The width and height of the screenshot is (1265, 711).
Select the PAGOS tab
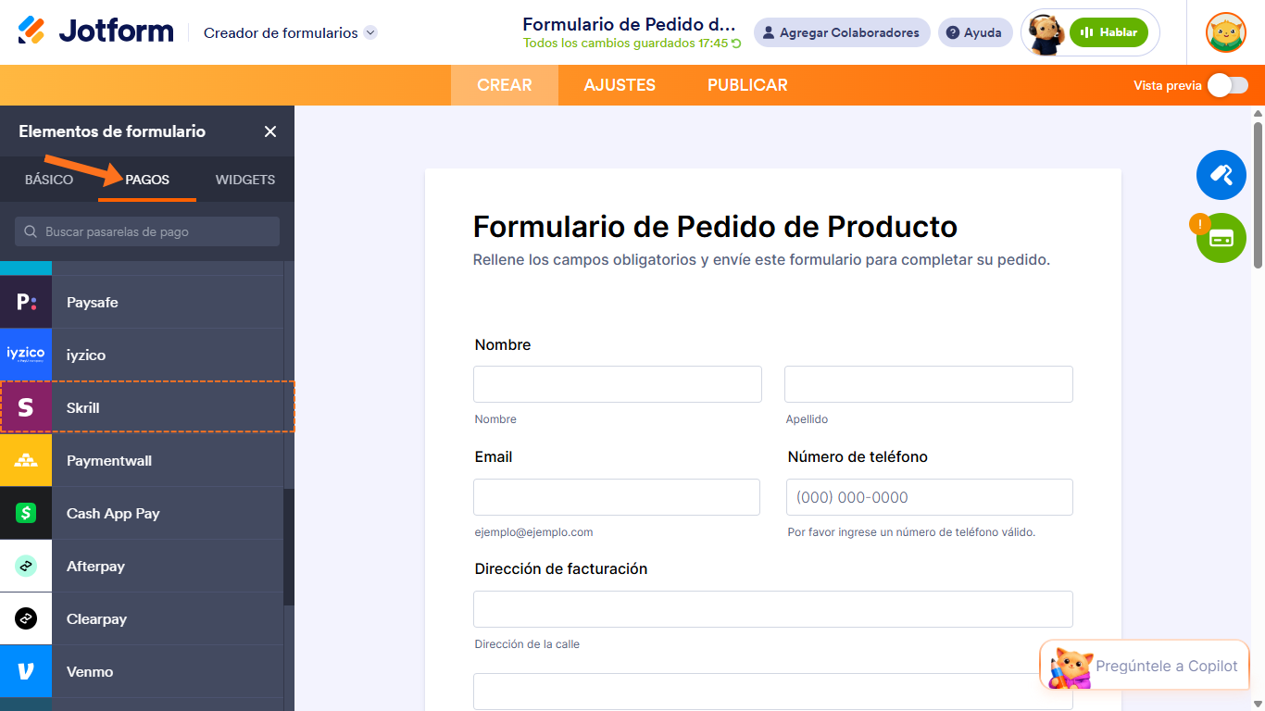[x=147, y=180]
